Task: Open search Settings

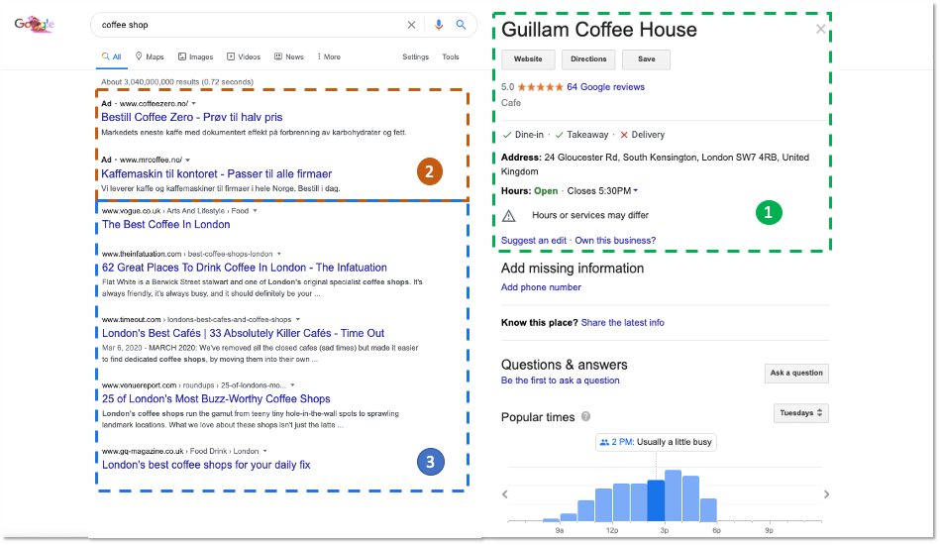Action: [x=415, y=56]
